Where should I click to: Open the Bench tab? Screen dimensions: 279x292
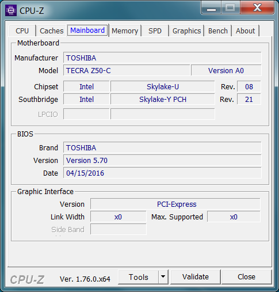point(218,31)
